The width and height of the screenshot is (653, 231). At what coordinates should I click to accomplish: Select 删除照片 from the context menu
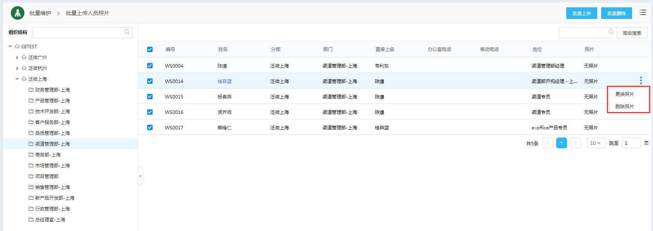(x=624, y=107)
